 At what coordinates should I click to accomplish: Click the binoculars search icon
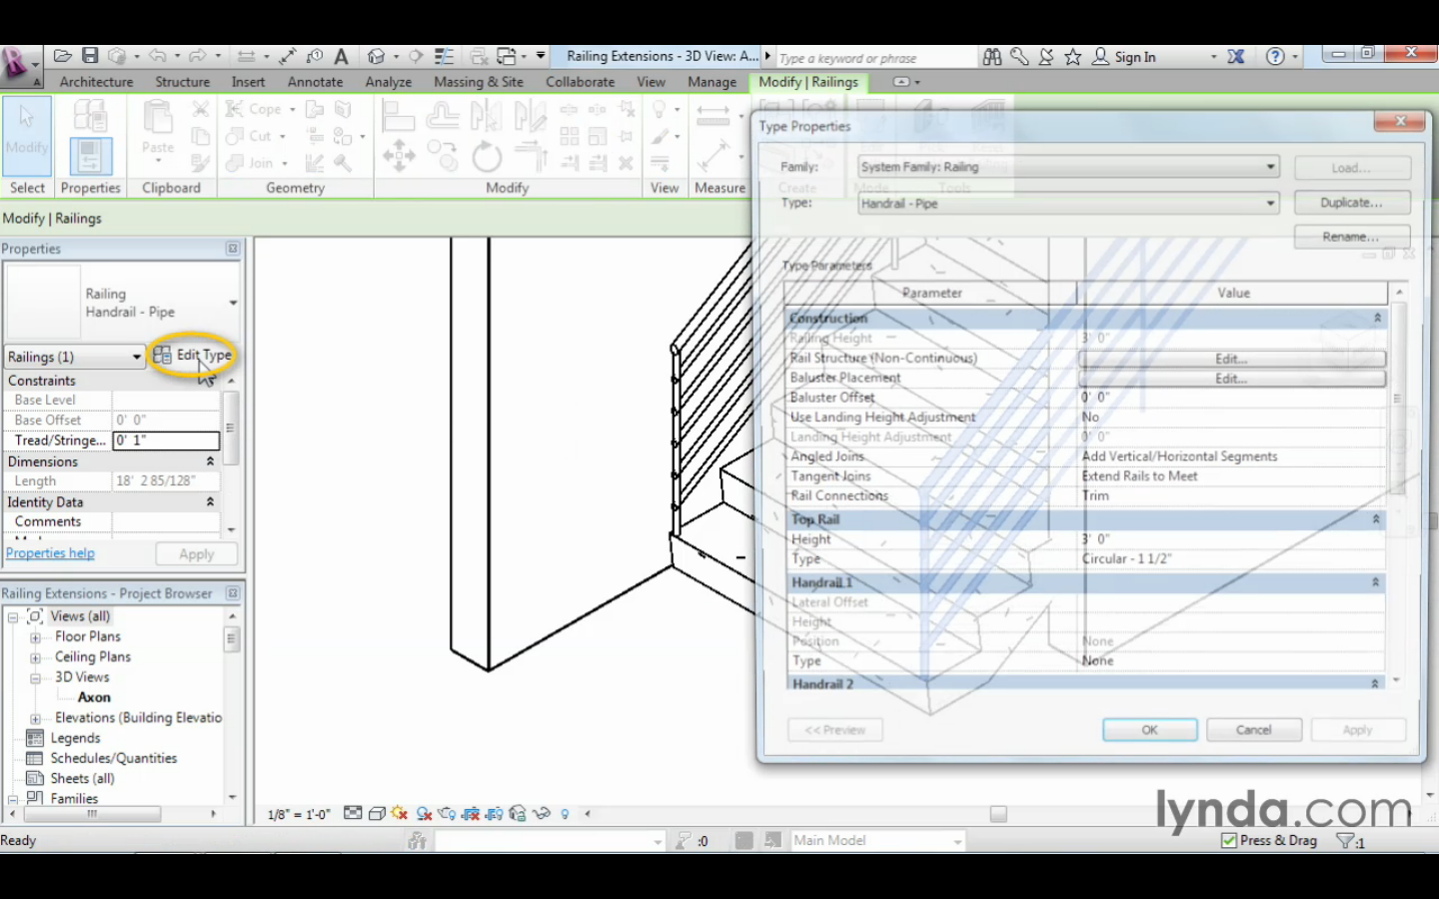(x=992, y=57)
